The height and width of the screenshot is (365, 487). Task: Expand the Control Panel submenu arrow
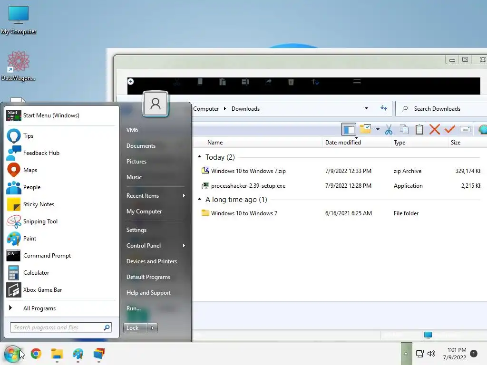pyautogui.click(x=184, y=246)
